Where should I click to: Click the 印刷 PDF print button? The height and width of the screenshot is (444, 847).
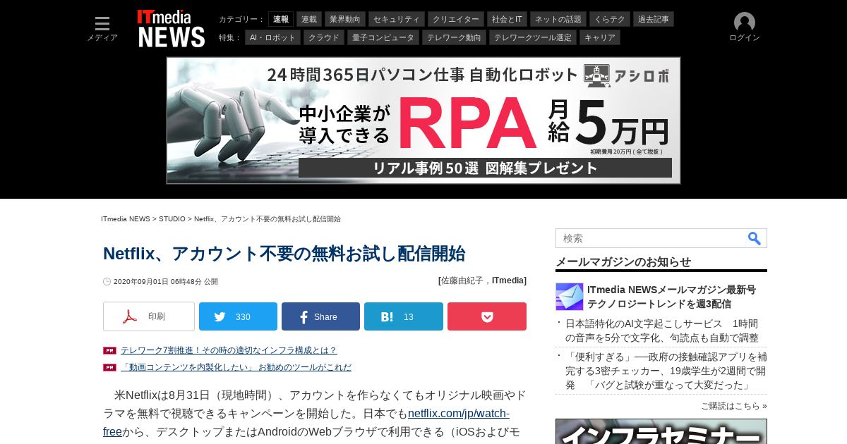[x=149, y=316]
